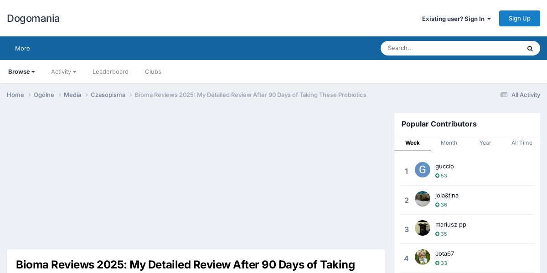Go to the Clubs page
Viewport: 547px width, 273px height.
point(153,71)
